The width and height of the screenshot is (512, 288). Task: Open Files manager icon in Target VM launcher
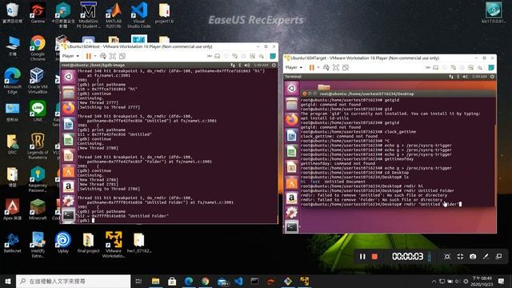291,104
